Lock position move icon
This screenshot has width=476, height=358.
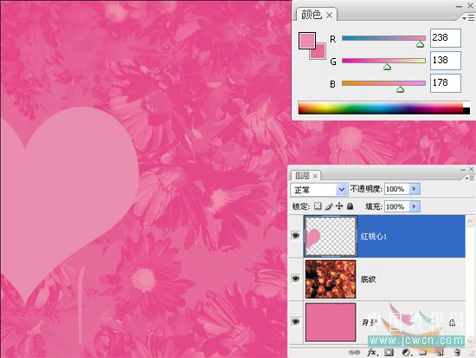339,206
